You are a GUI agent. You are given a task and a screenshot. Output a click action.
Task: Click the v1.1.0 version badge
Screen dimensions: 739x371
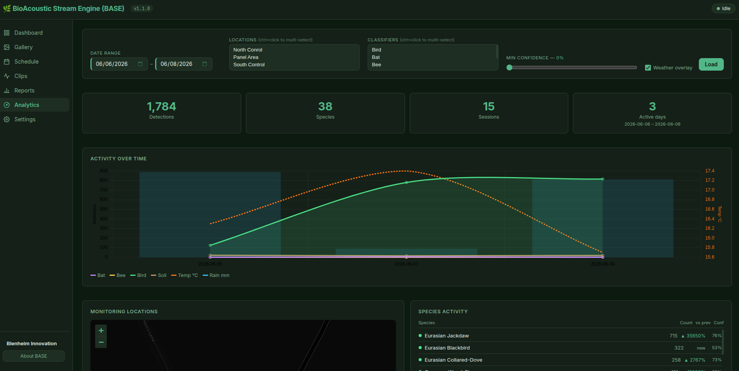142,9
